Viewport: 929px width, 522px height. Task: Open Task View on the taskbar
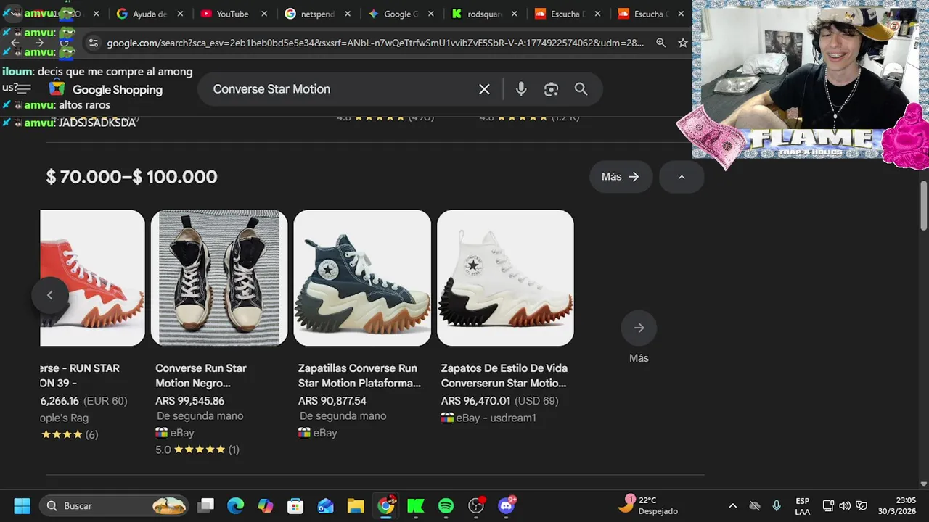click(207, 505)
